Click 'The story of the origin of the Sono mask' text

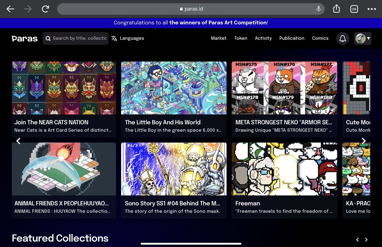(x=173, y=211)
